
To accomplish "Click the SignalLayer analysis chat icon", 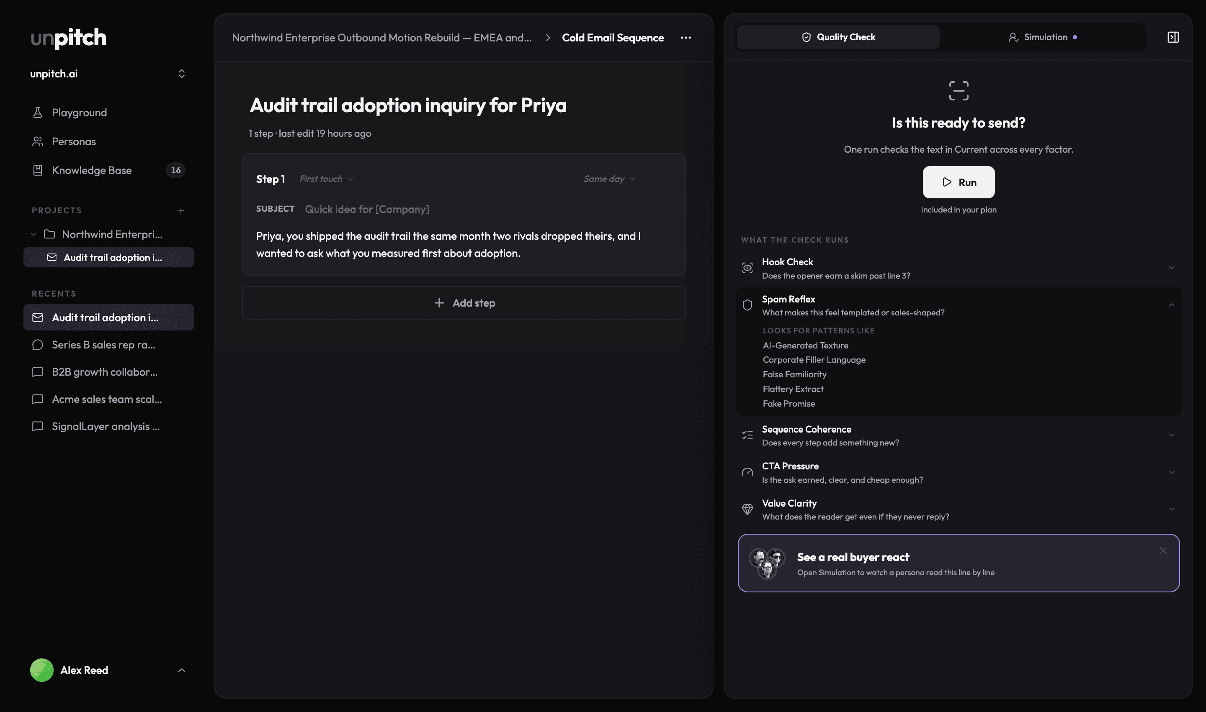I will (x=37, y=427).
